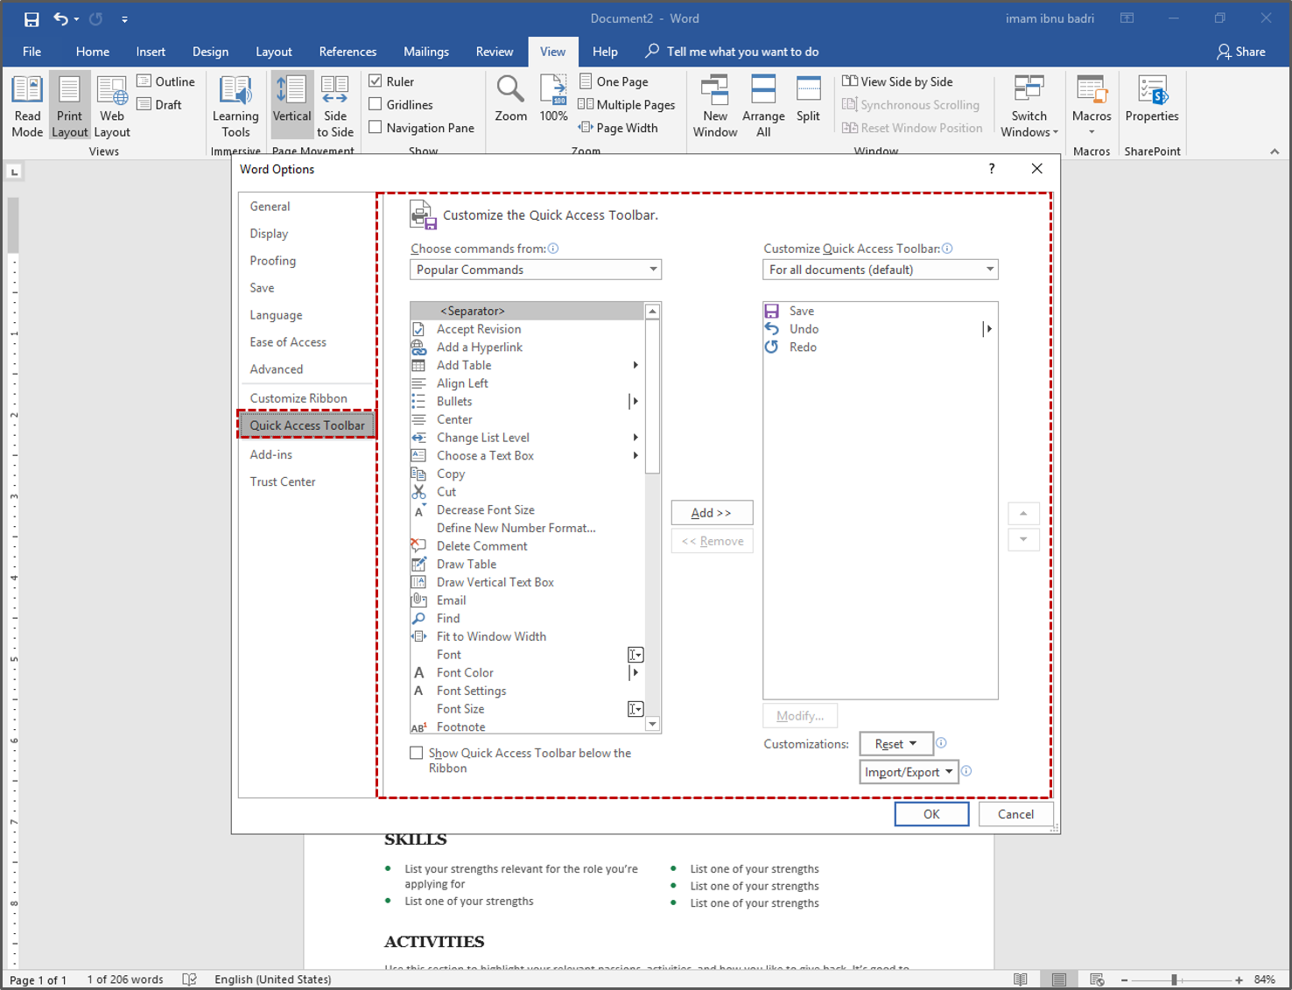Open the Zoom dialog from the ribbon
Viewport: 1292px width, 990px height.
tap(510, 99)
